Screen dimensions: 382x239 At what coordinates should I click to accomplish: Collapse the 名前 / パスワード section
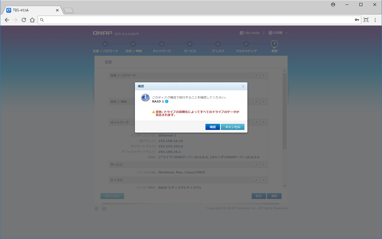(x=263, y=75)
